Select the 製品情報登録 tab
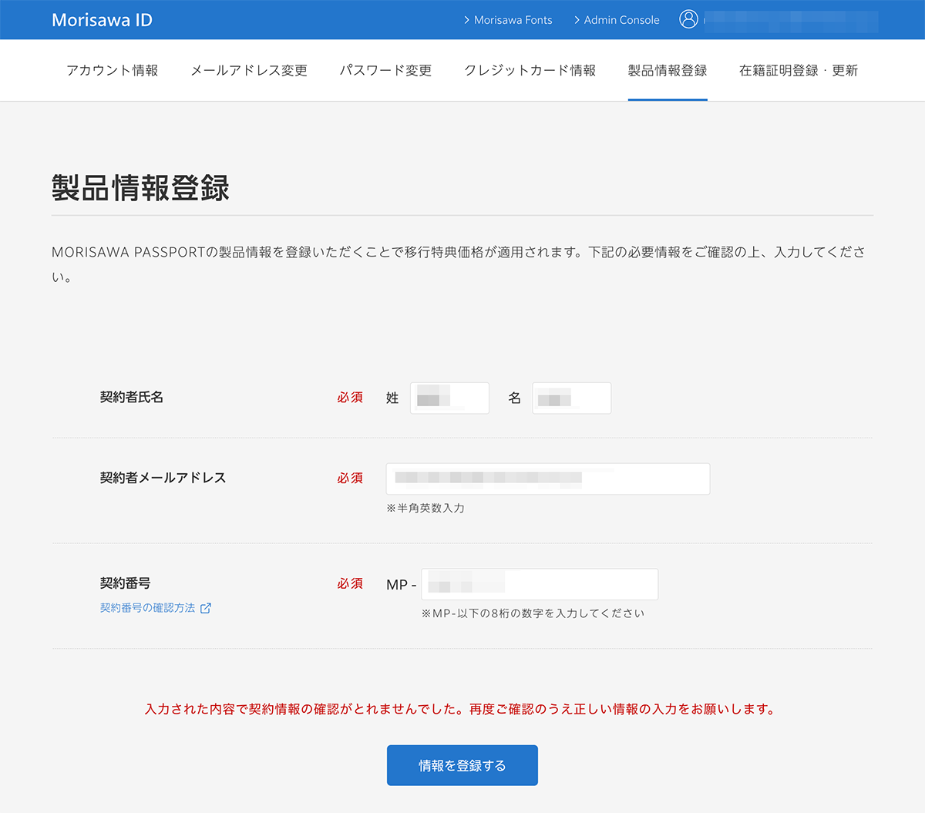 (668, 70)
